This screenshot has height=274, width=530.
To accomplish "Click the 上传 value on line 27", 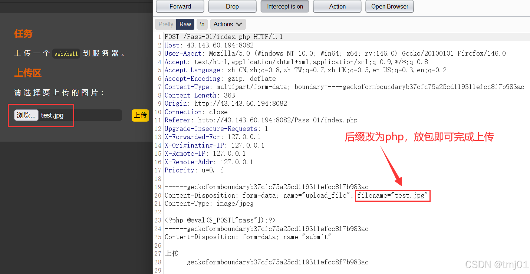I will (x=172, y=254).
